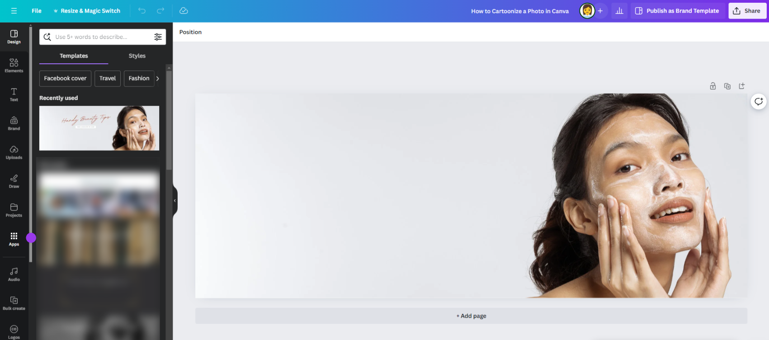Publish as Brand Template
Image resolution: width=769 pixels, height=340 pixels.
tap(677, 11)
